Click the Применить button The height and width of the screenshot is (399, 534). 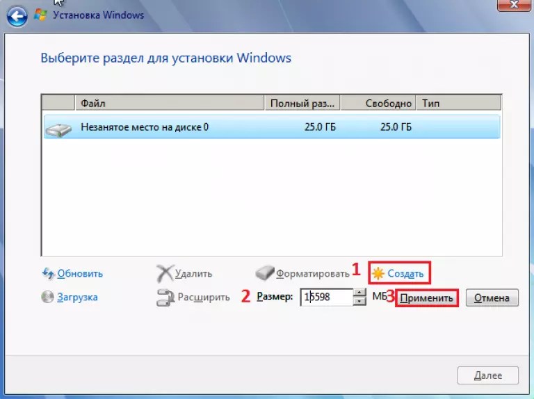tap(426, 298)
